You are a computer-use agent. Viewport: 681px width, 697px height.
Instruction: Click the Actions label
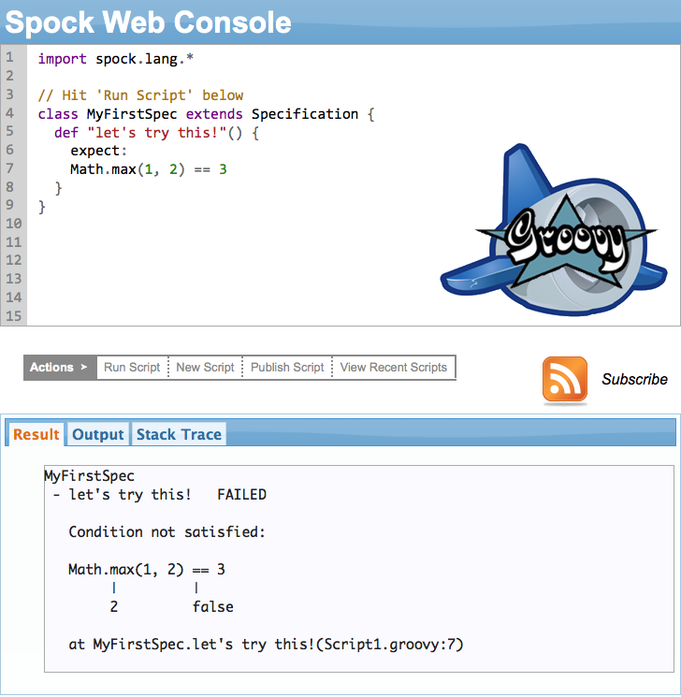(x=59, y=367)
